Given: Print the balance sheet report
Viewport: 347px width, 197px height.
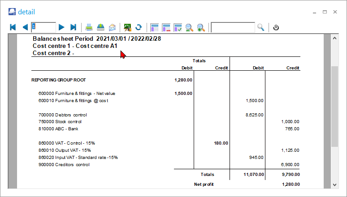Looking at the screenshot, I should coord(89,27).
